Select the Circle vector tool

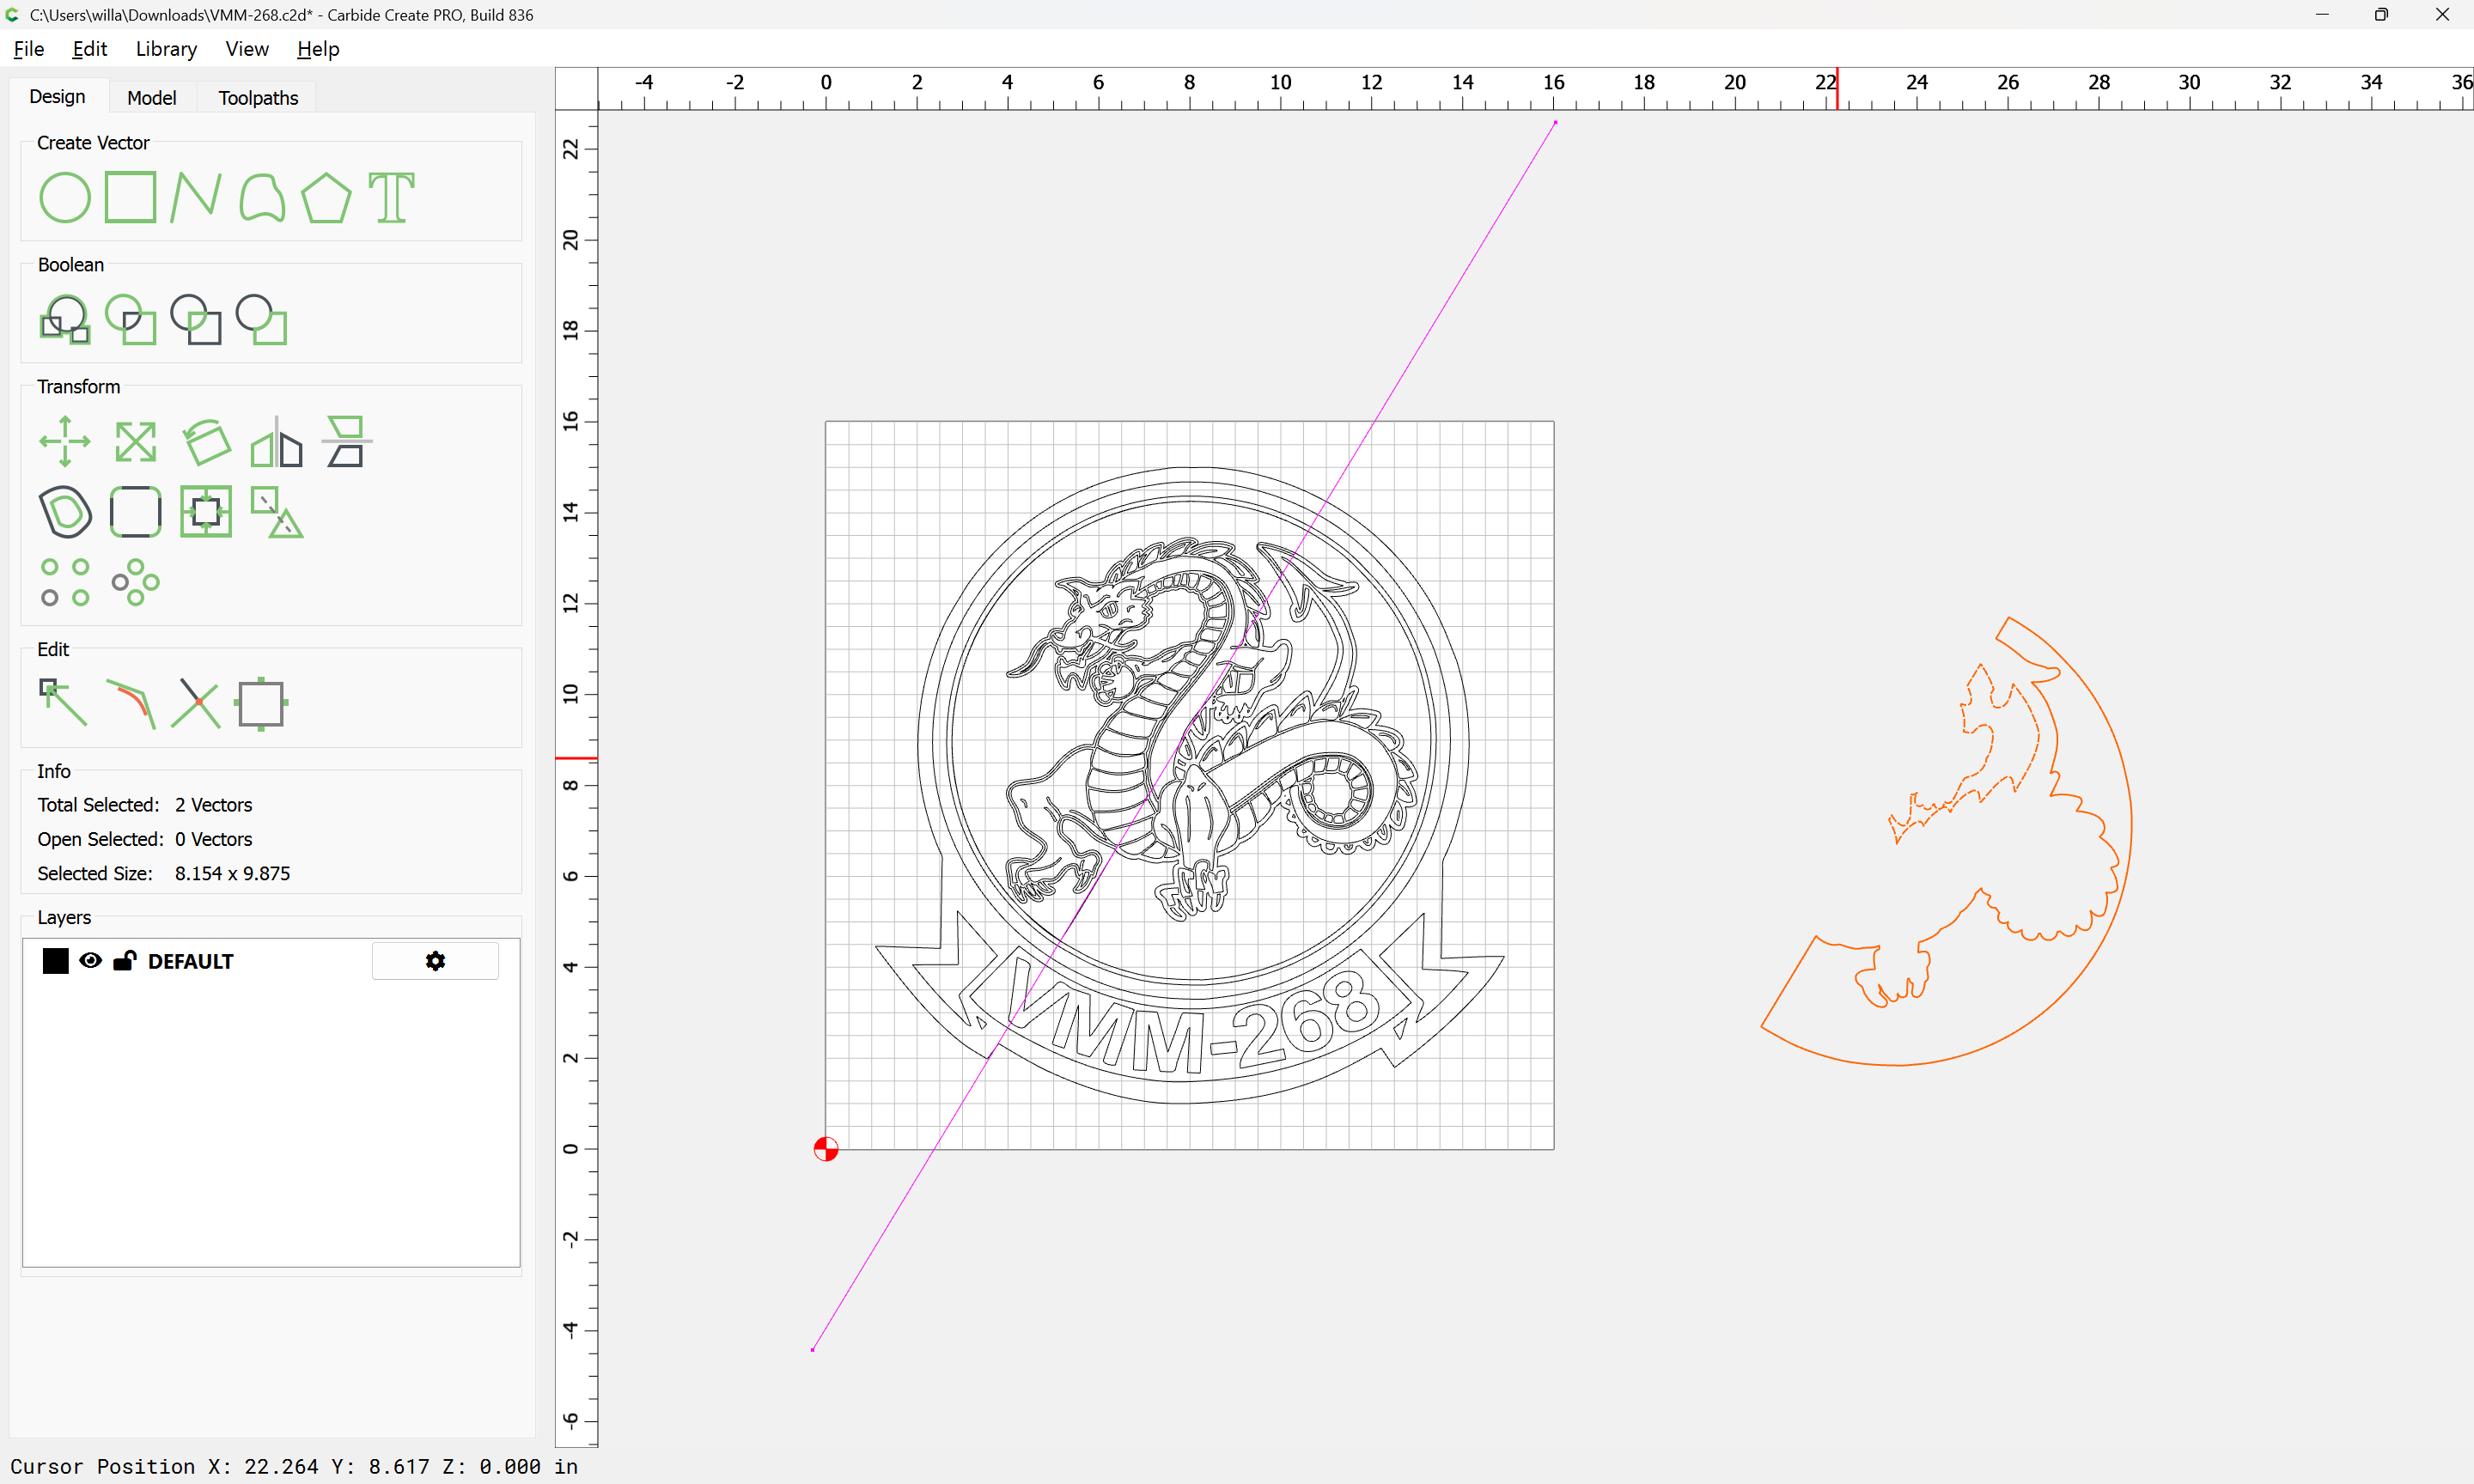[65, 197]
